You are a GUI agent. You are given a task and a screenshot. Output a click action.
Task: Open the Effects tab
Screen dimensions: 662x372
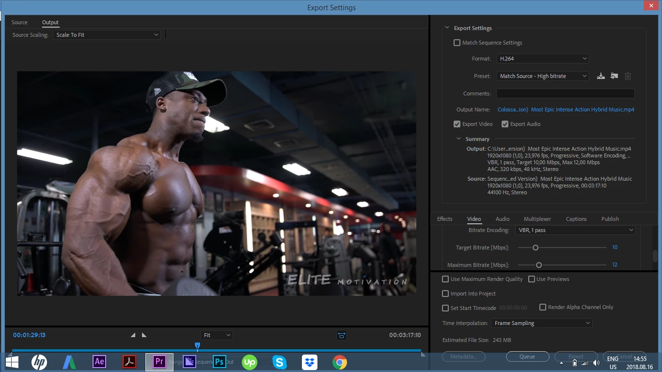(445, 219)
